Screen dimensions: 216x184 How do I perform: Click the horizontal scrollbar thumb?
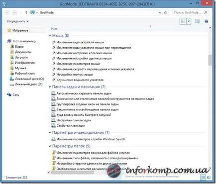(x=73, y=173)
